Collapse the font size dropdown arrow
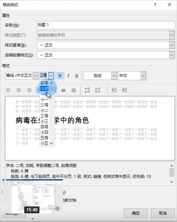177x222 pixels. click(x=51, y=76)
